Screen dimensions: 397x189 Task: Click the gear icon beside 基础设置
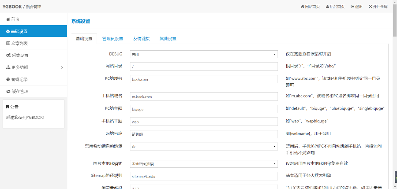click(8, 31)
